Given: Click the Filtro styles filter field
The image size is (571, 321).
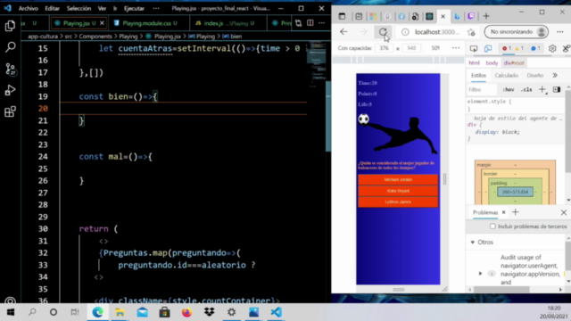Looking at the screenshot, I should [482, 89].
